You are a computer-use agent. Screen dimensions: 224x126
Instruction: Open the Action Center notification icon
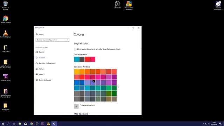(x=220, y=124)
